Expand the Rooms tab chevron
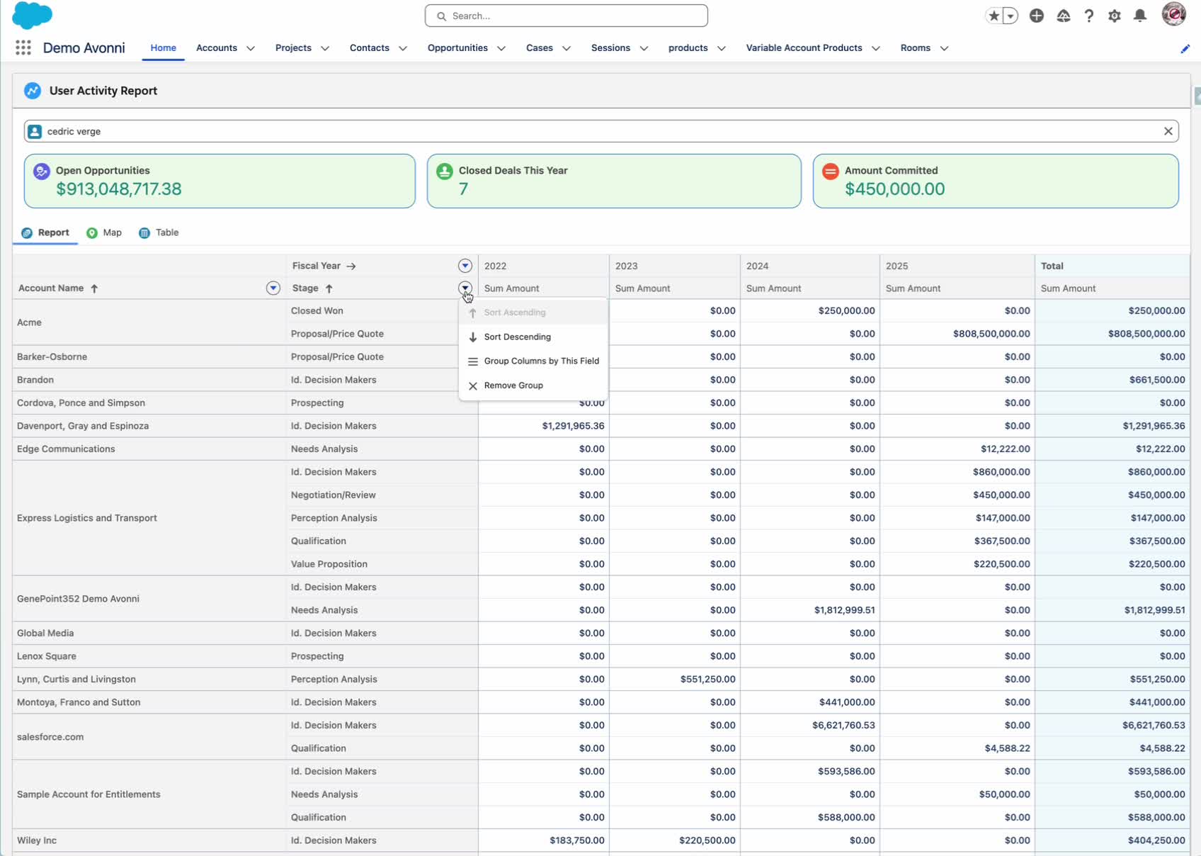This screenshot has width=1201, height=856. [944, 48]
